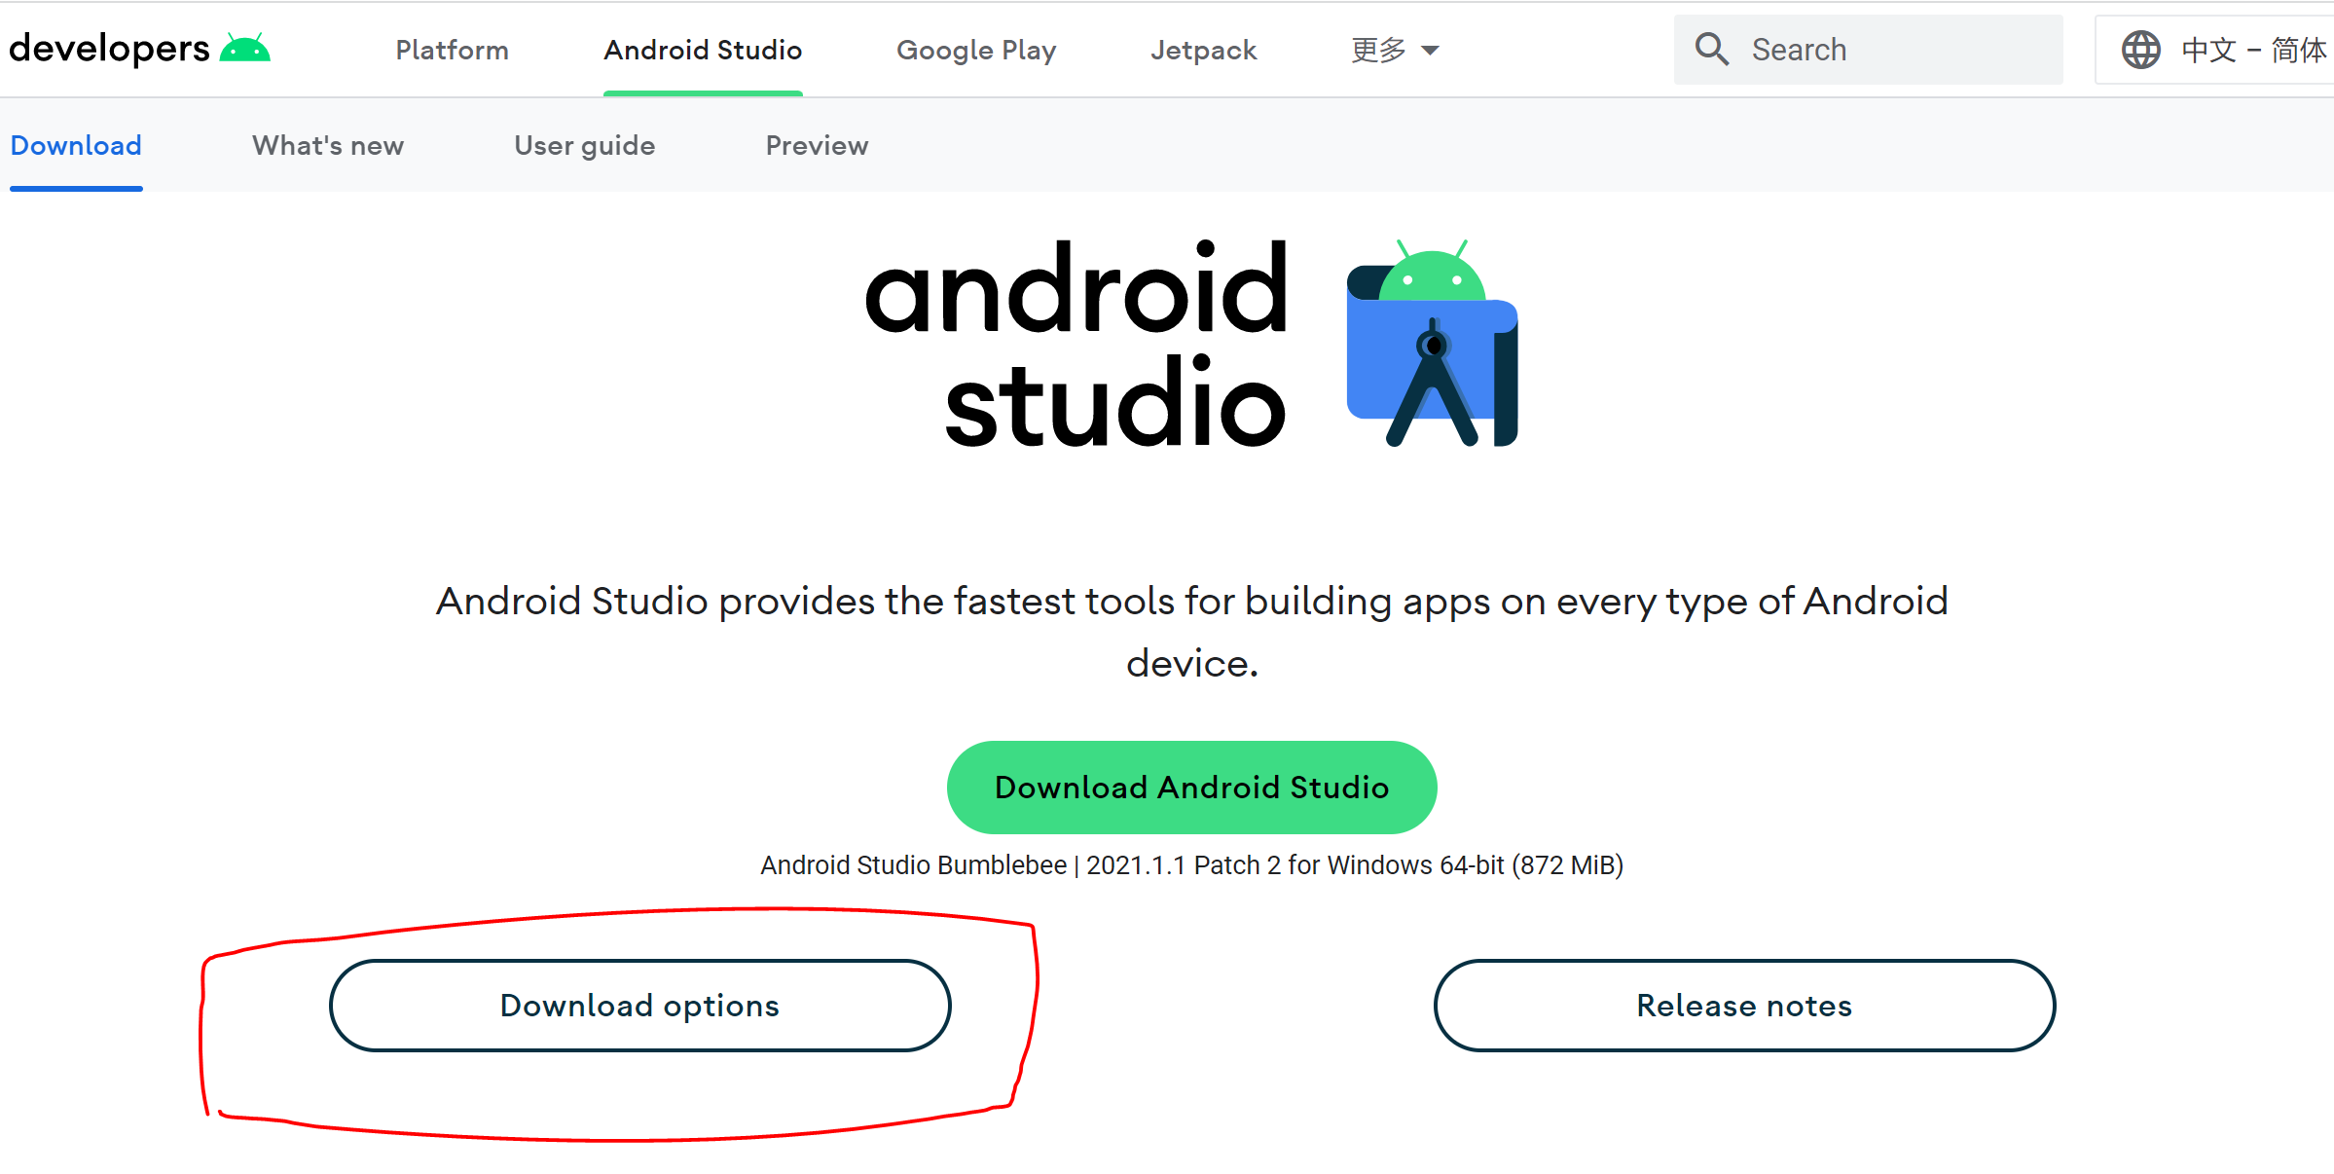
Task: Open Download options
Action: pos(639,1005)
